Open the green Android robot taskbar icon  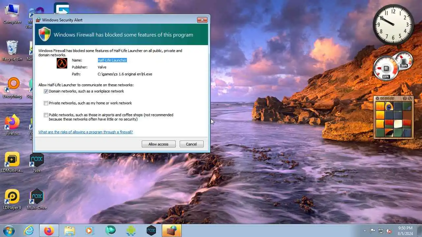[131, 230]
